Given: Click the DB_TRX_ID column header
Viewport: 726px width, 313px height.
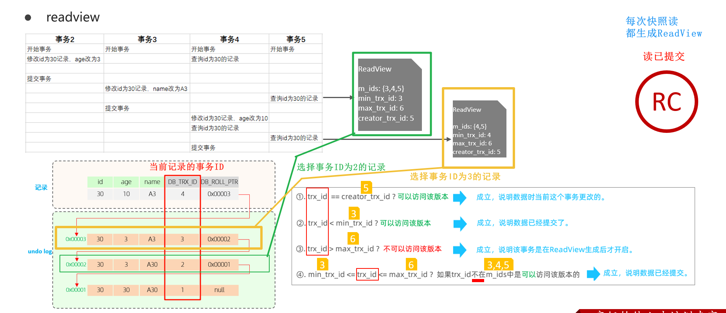Looking at the screenshot, I should [x=182, y=182].
